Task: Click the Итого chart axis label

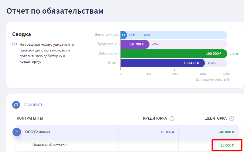Action: (112, 63)
